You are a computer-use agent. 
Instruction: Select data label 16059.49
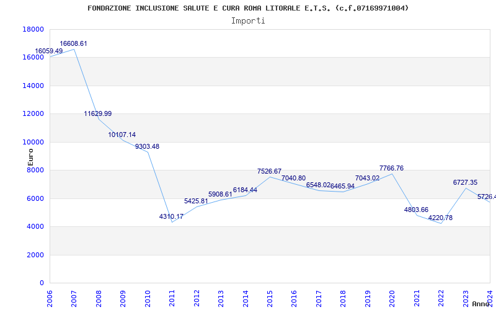[49, 51]
